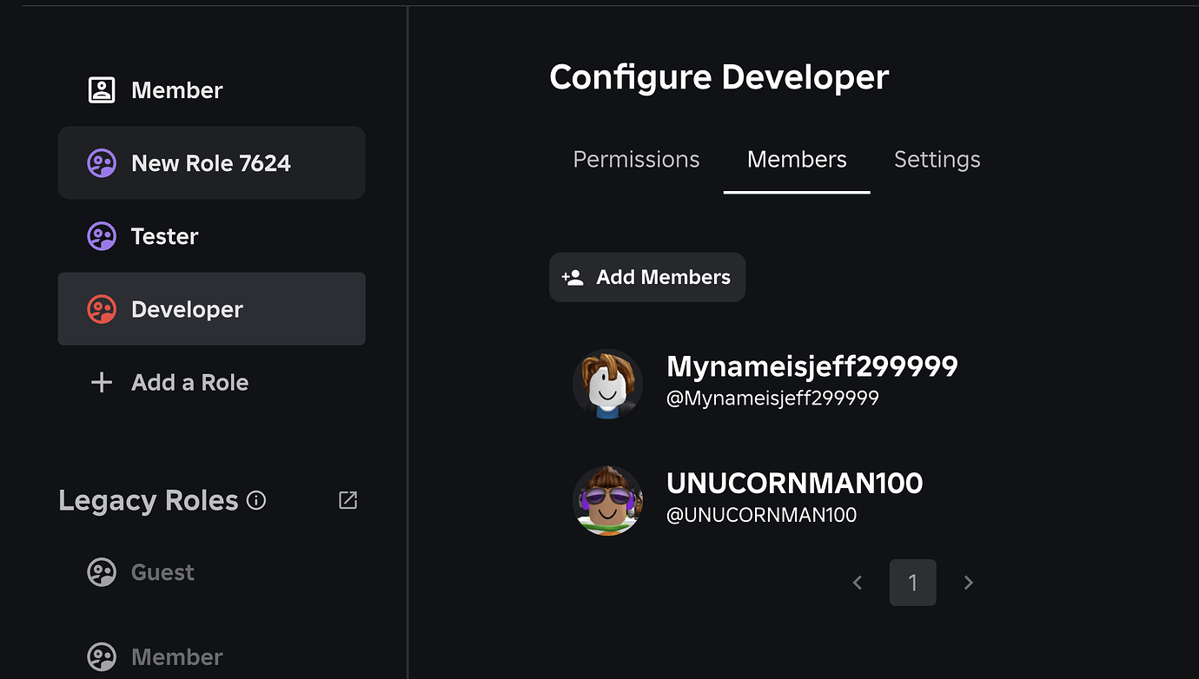
Task: Click the external link icon beside Legacy Roles
Action: (348, 500)
